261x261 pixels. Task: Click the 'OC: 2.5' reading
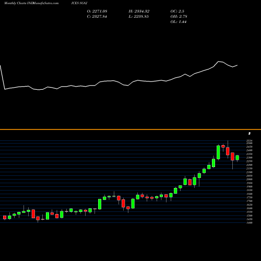(177, 11)
